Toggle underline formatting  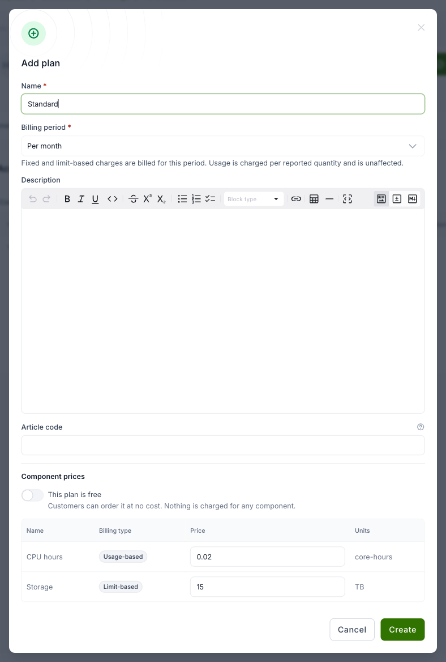click(x=95, y=199)
